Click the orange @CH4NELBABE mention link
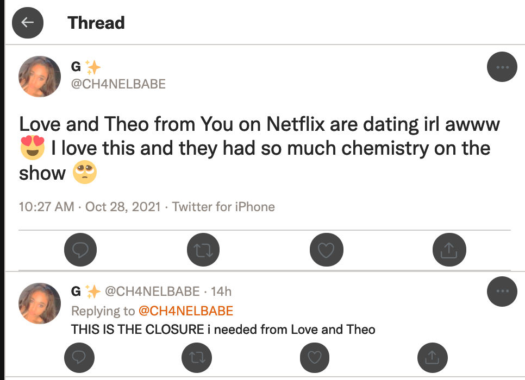Screen dimensions: 525x380 tap(186, 311)
